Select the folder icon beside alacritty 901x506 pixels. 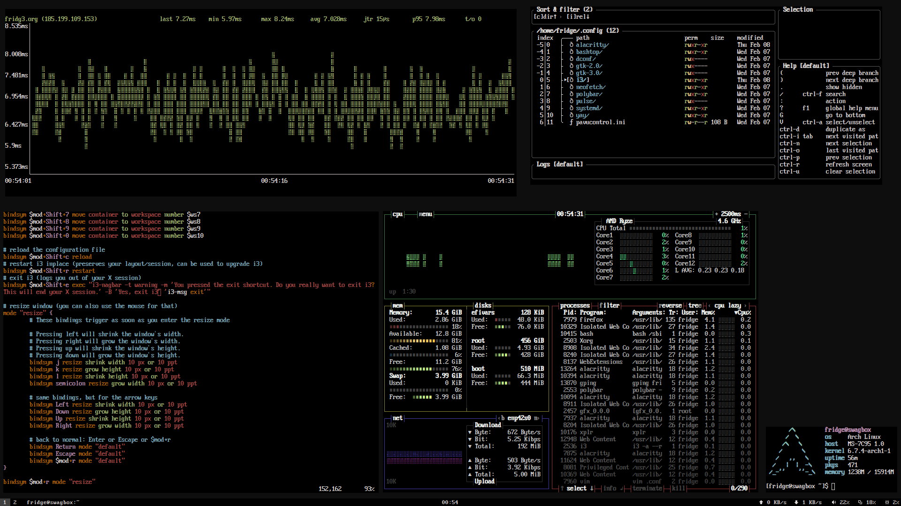click(x=572, y=45)
